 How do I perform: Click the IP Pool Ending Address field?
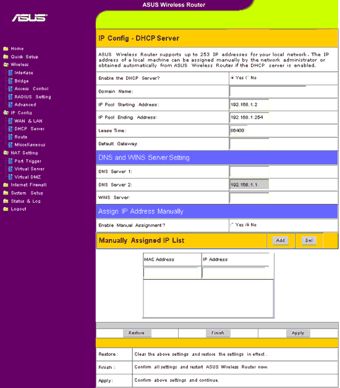[249, 117]
